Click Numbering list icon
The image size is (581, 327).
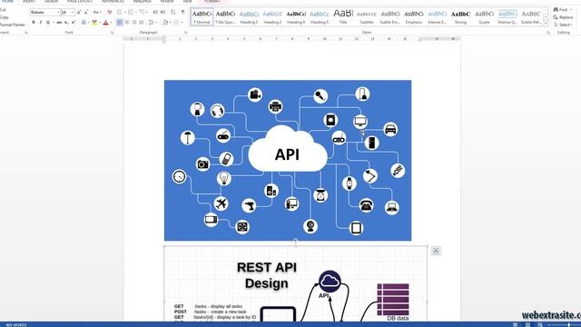pyautogui.click(x=131, y=12)
